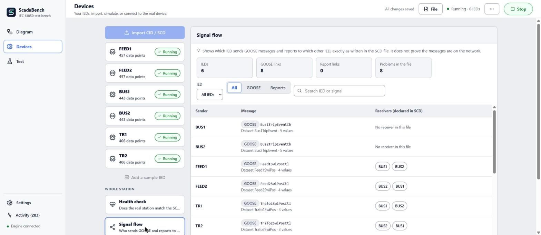The width and height of the screenshot is (541, 235).
Task: Click the Running badge on TR2
Action: point(167,159)
